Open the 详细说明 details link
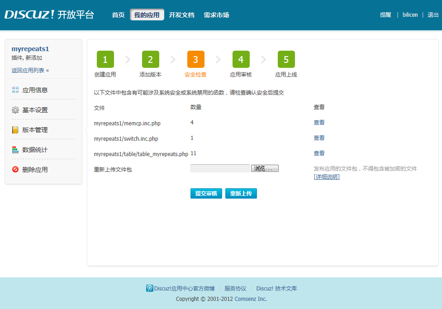 327,177
